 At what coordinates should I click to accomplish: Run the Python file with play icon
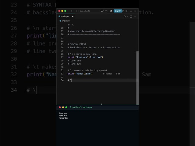pyautogui.click(x=125, y=16)
